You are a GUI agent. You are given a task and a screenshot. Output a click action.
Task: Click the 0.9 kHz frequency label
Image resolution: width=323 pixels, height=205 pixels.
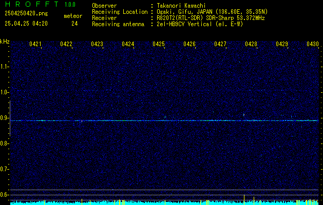point(5,118)
